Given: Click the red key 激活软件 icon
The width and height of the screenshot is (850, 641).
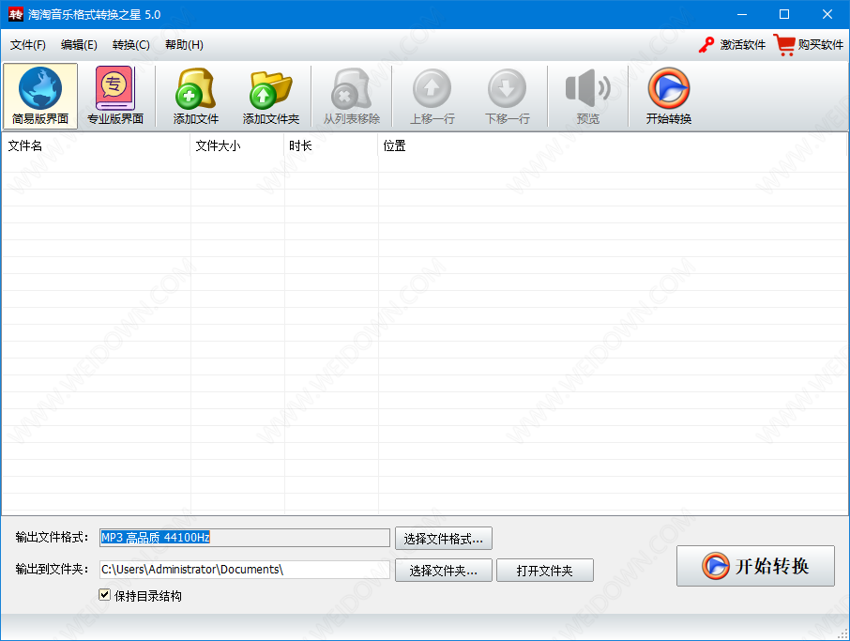Looking at the screenshot, I should [x=706, y=44].
